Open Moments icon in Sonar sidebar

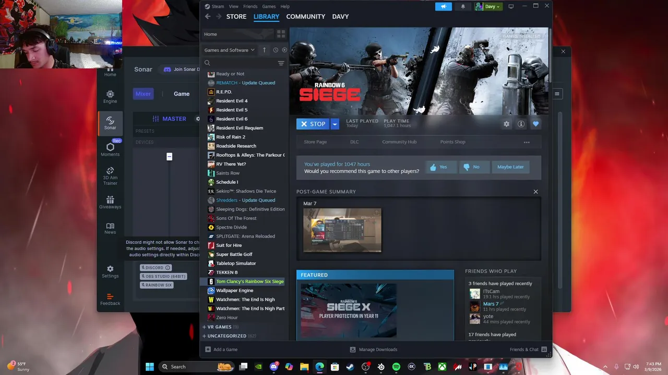click(110, 149)
